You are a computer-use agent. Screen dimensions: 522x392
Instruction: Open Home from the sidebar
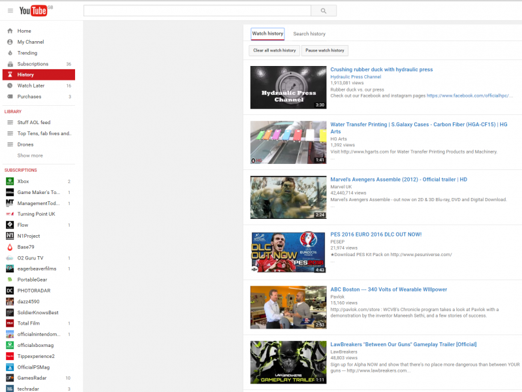click(24, 31)
